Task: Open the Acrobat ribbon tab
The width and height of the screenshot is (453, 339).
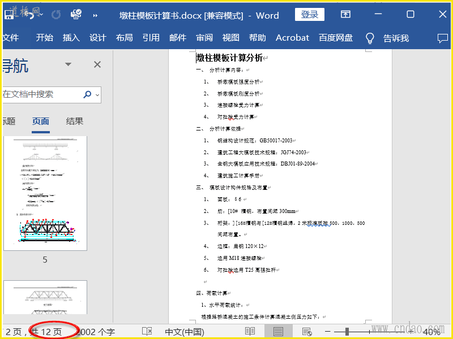Action: [292, 38]
